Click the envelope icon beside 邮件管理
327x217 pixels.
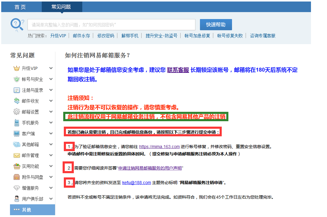(x=16, y=156)
